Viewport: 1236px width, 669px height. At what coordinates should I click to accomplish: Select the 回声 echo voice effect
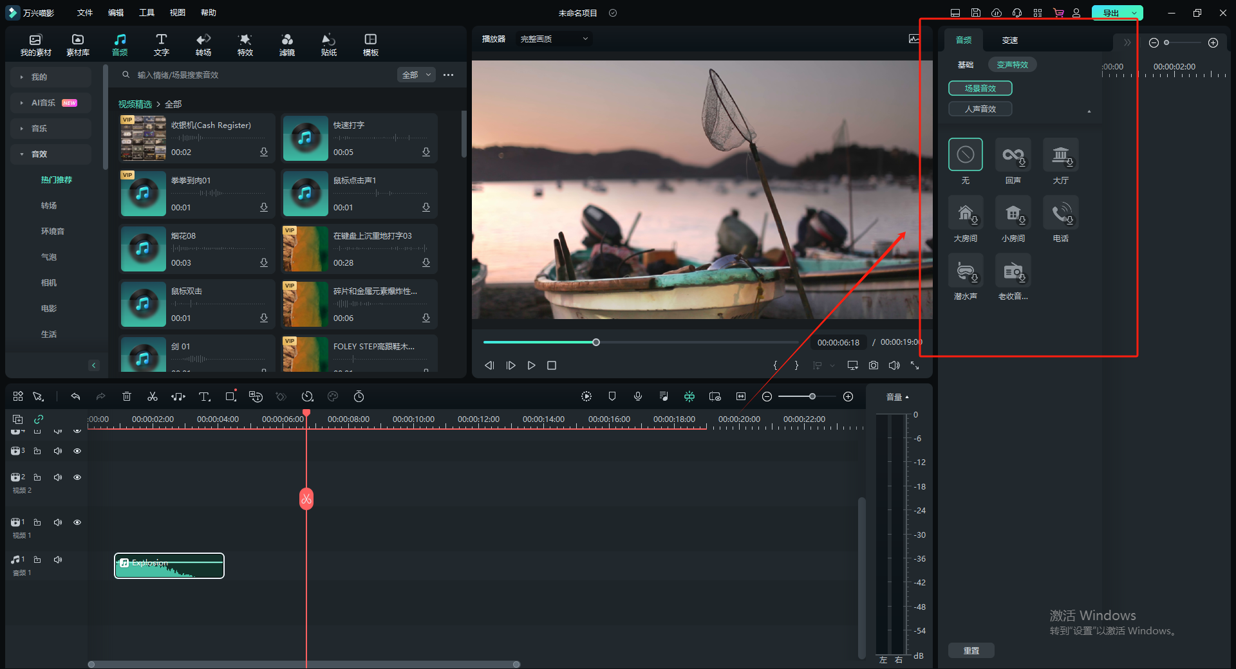pos(1013,155)
